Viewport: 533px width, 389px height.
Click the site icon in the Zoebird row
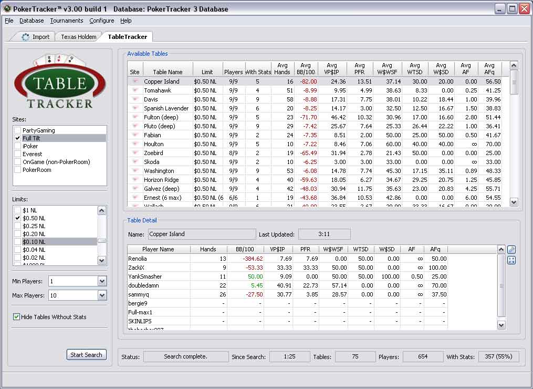point(135,153)
